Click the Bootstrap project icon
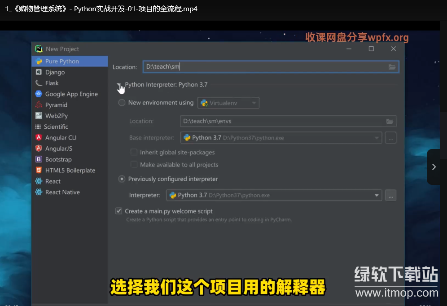 click(39, 159)
